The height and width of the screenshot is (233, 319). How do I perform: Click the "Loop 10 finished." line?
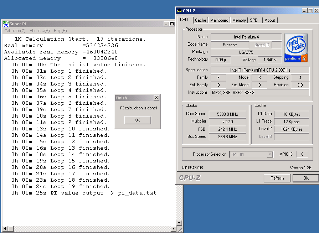point(61,129)
